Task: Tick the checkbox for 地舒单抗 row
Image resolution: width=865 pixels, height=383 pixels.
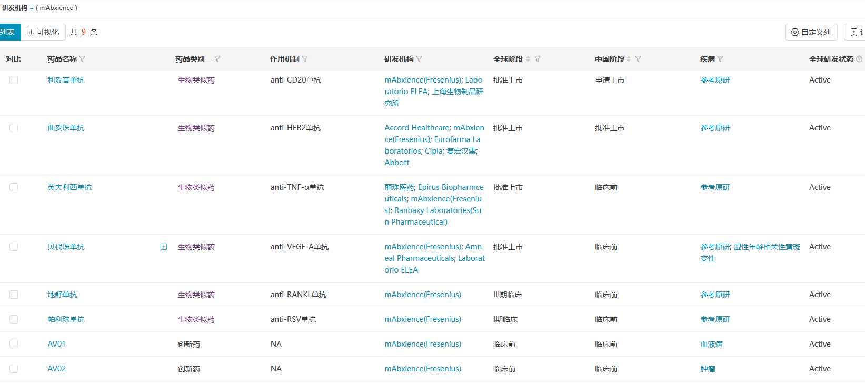Action: pyautogui.click(x=14, y=295)
